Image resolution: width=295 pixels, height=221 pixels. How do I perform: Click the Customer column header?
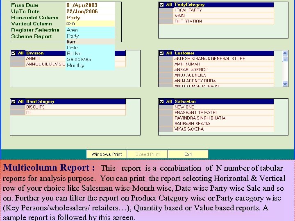click(x=223, y=53)
